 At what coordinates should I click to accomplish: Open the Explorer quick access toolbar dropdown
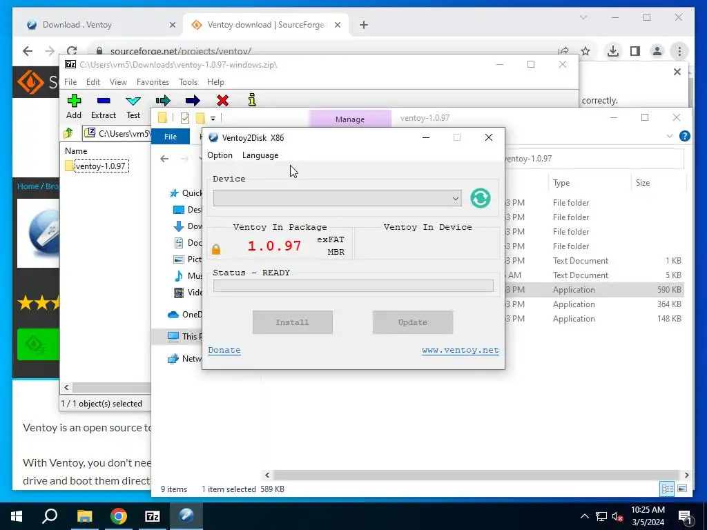213,119
